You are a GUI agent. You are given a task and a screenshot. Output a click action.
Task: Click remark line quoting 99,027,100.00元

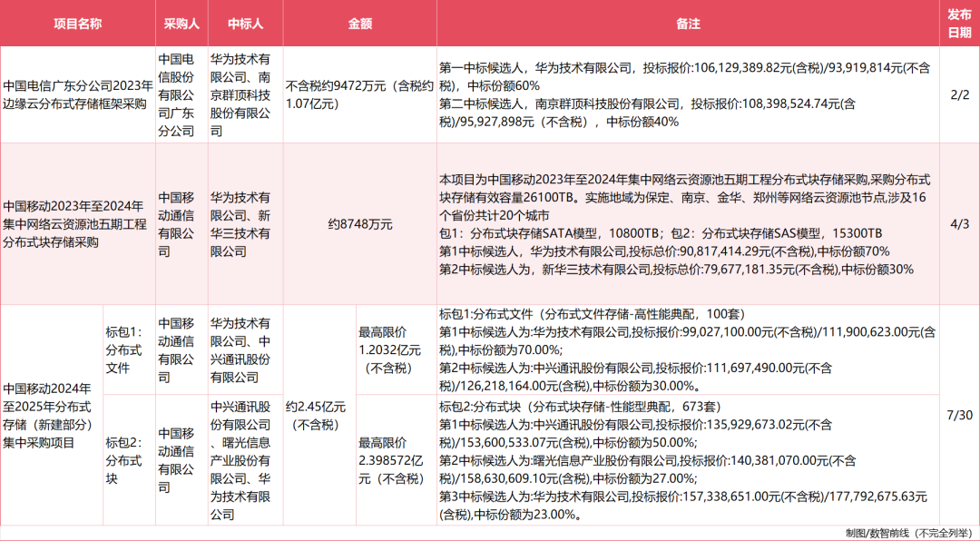point(688,339)
